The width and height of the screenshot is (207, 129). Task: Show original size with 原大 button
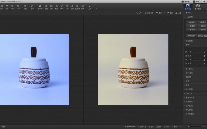click(x=174, y=127)
